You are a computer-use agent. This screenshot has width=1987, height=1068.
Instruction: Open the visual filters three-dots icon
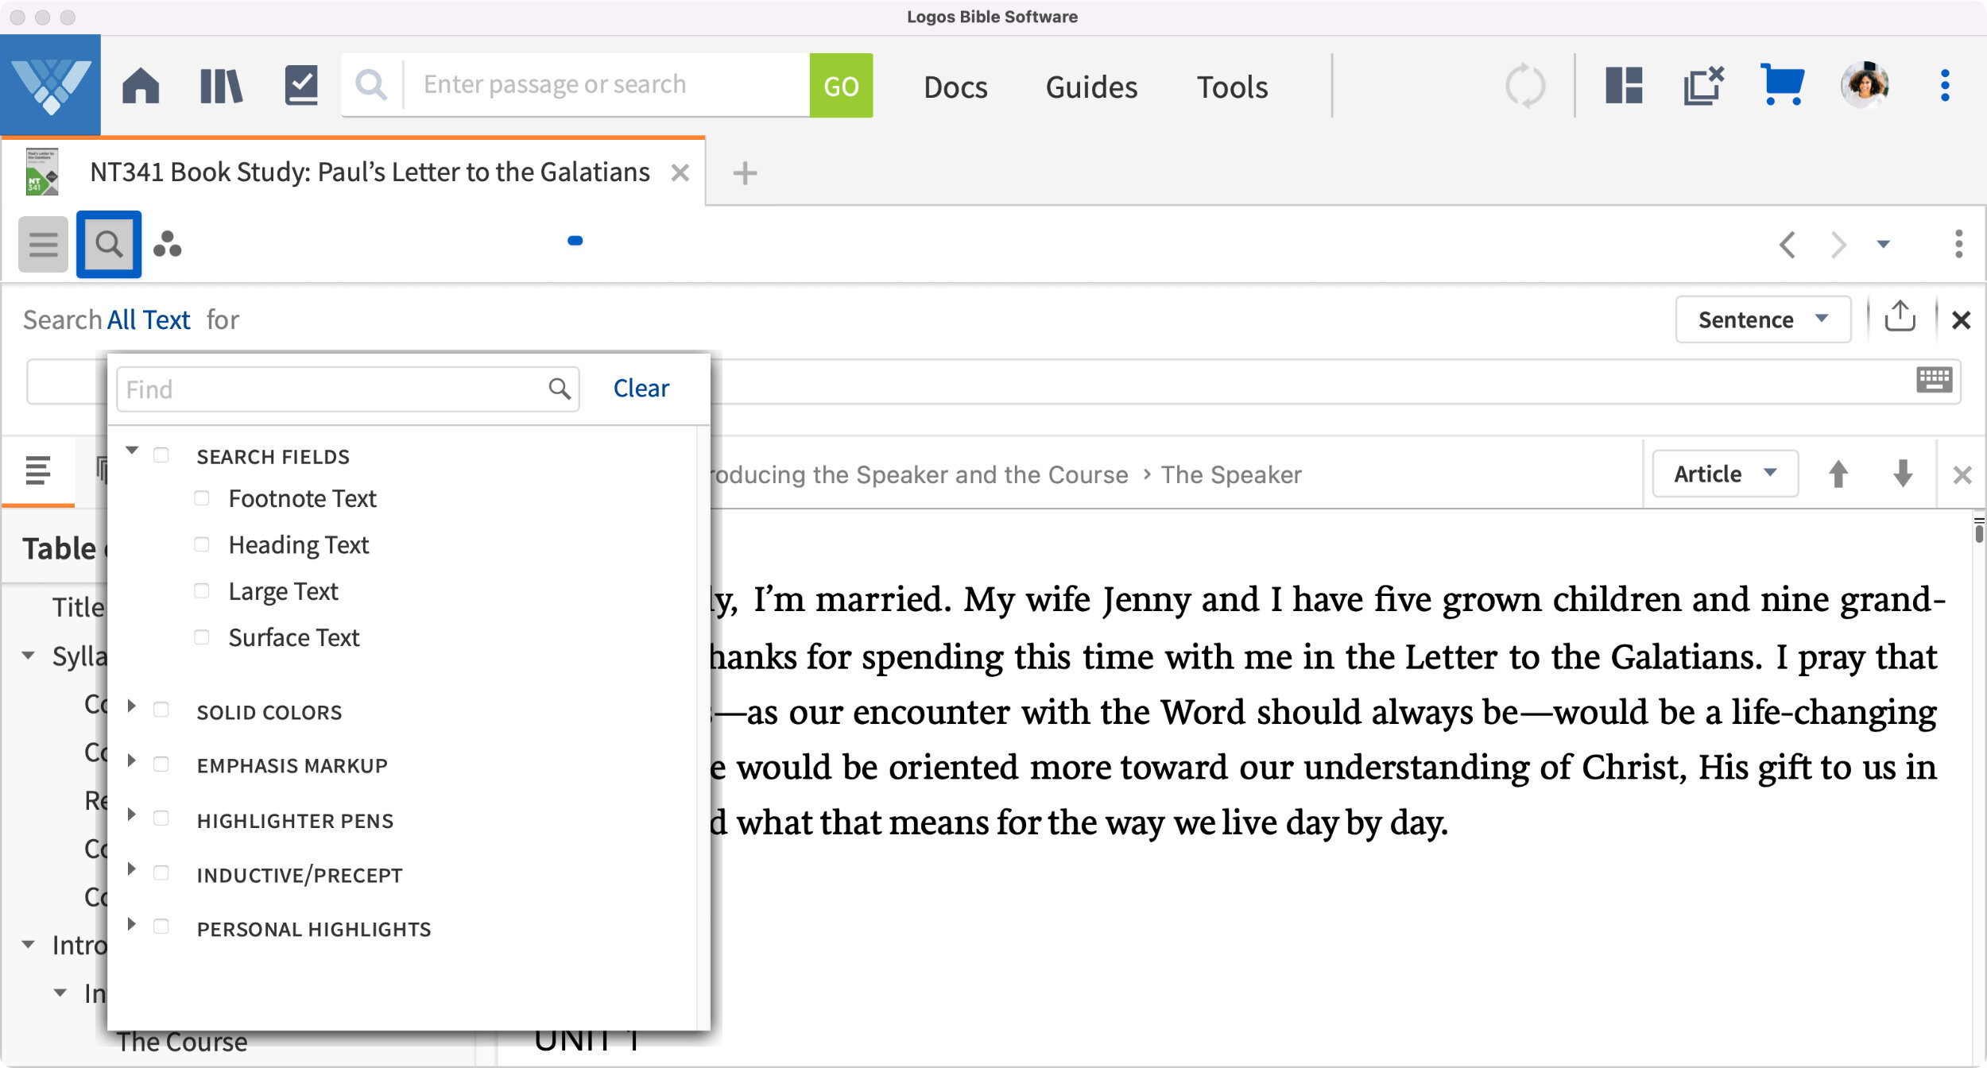tap(167, 244)
